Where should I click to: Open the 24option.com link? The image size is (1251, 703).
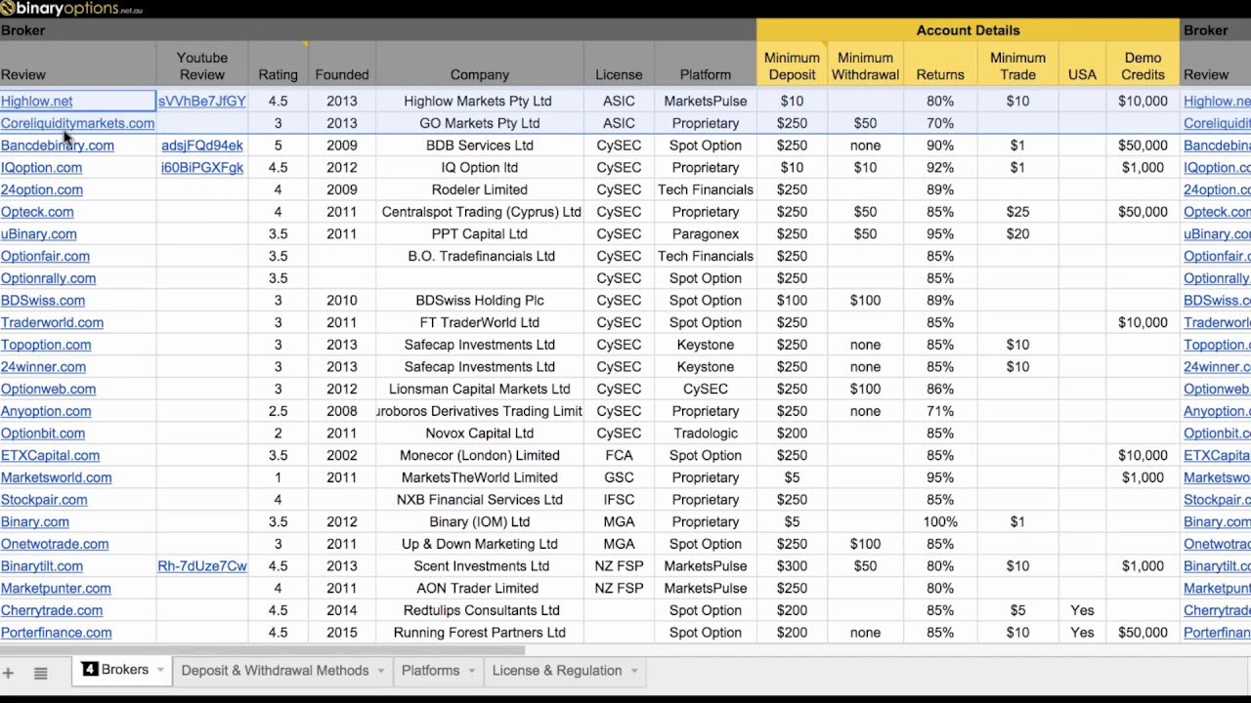click(42, 189)
